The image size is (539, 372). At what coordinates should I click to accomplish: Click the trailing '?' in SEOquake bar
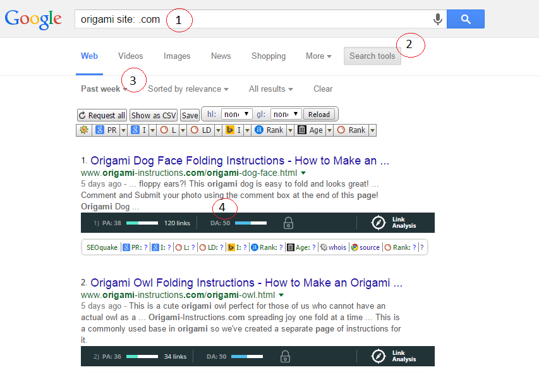click(x=421, y=247)
